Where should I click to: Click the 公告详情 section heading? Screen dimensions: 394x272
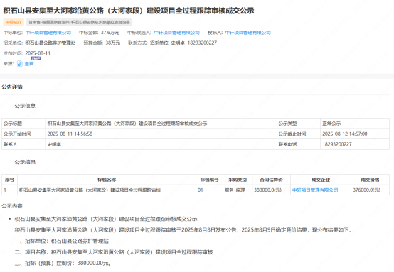(12, 87)
